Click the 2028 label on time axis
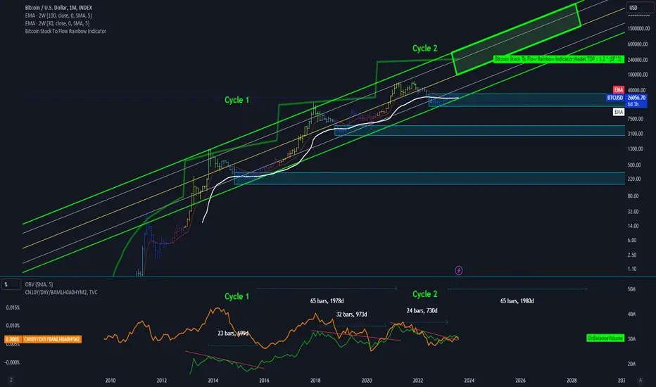 [572, 380]
